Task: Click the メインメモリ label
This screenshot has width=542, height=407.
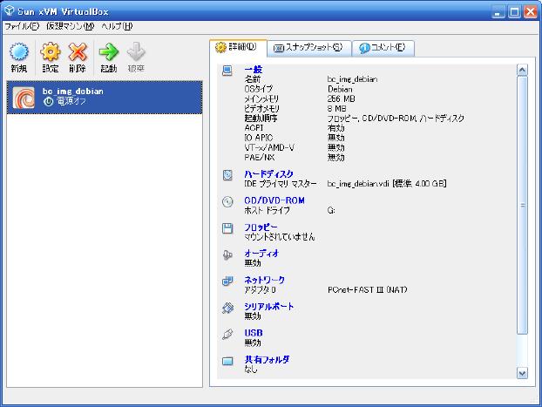Action: pos(261,98)
